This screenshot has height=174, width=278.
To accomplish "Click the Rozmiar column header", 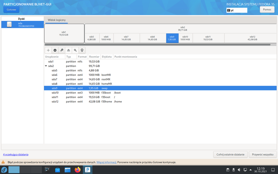I will click(94, 57).
